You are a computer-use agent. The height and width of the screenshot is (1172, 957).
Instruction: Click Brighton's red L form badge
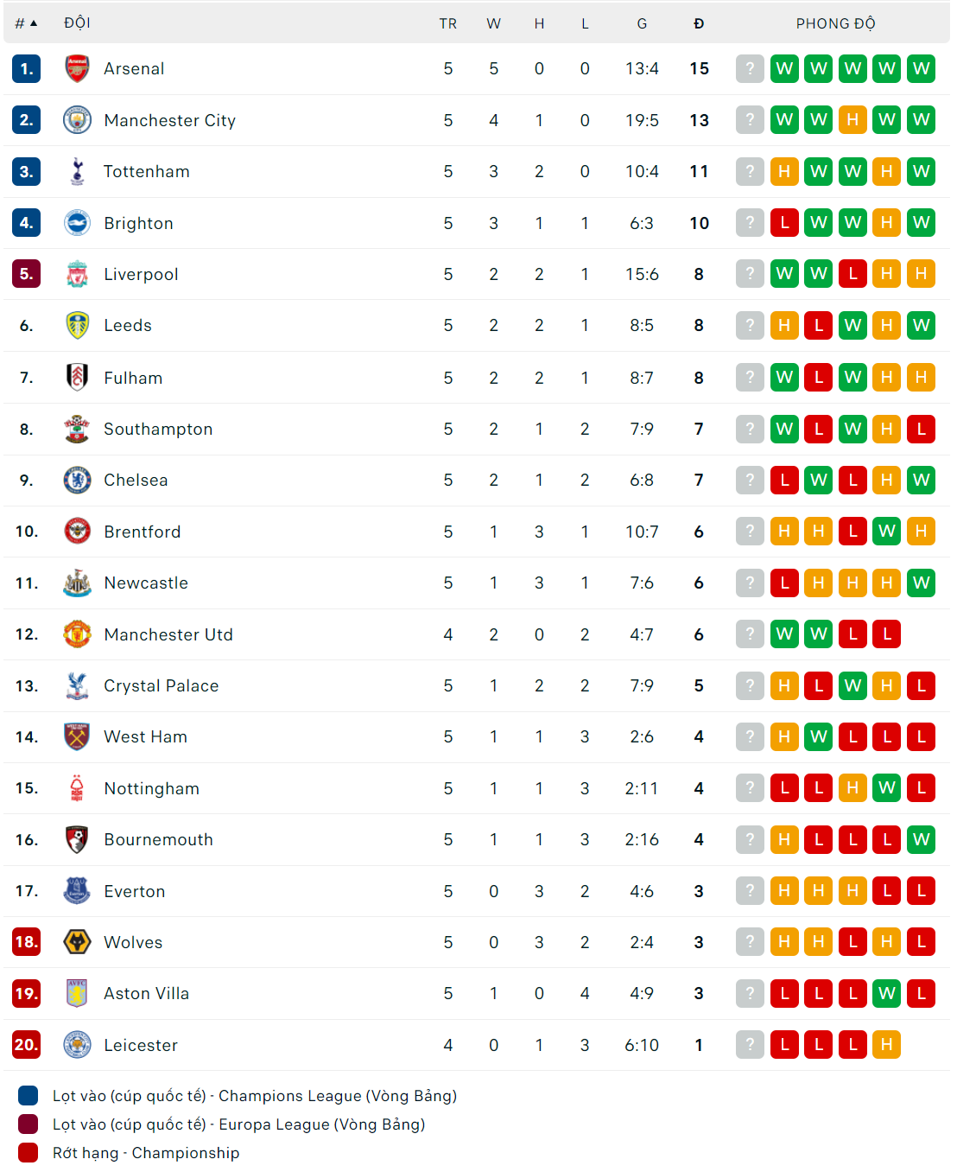tap(784, 223)
